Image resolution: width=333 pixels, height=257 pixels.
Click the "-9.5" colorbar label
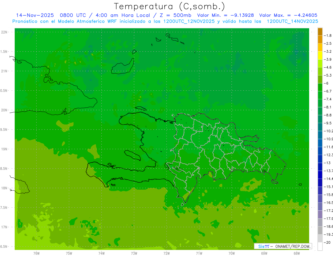[x=328, y=123]
